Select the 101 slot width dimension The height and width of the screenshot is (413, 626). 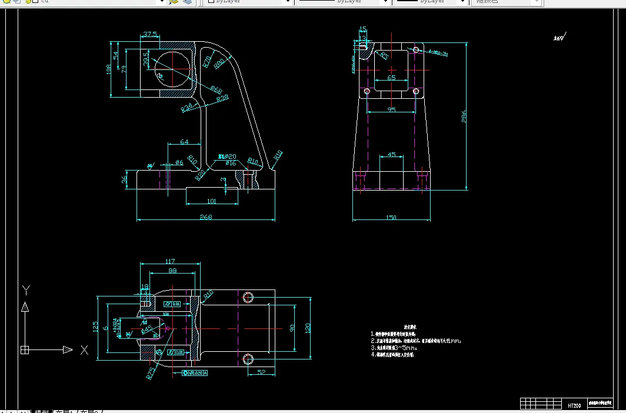point(212,201)
